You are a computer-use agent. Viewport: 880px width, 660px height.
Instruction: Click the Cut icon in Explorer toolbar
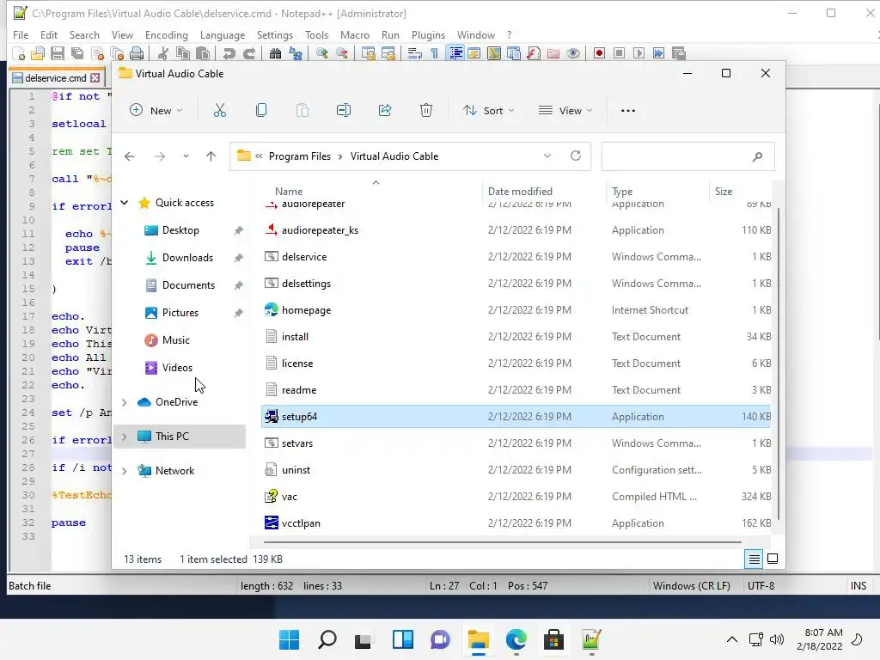point(219,111)
